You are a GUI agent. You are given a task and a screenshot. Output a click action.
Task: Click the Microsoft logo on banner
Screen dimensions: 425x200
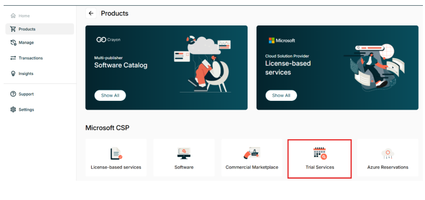(282, 41)
